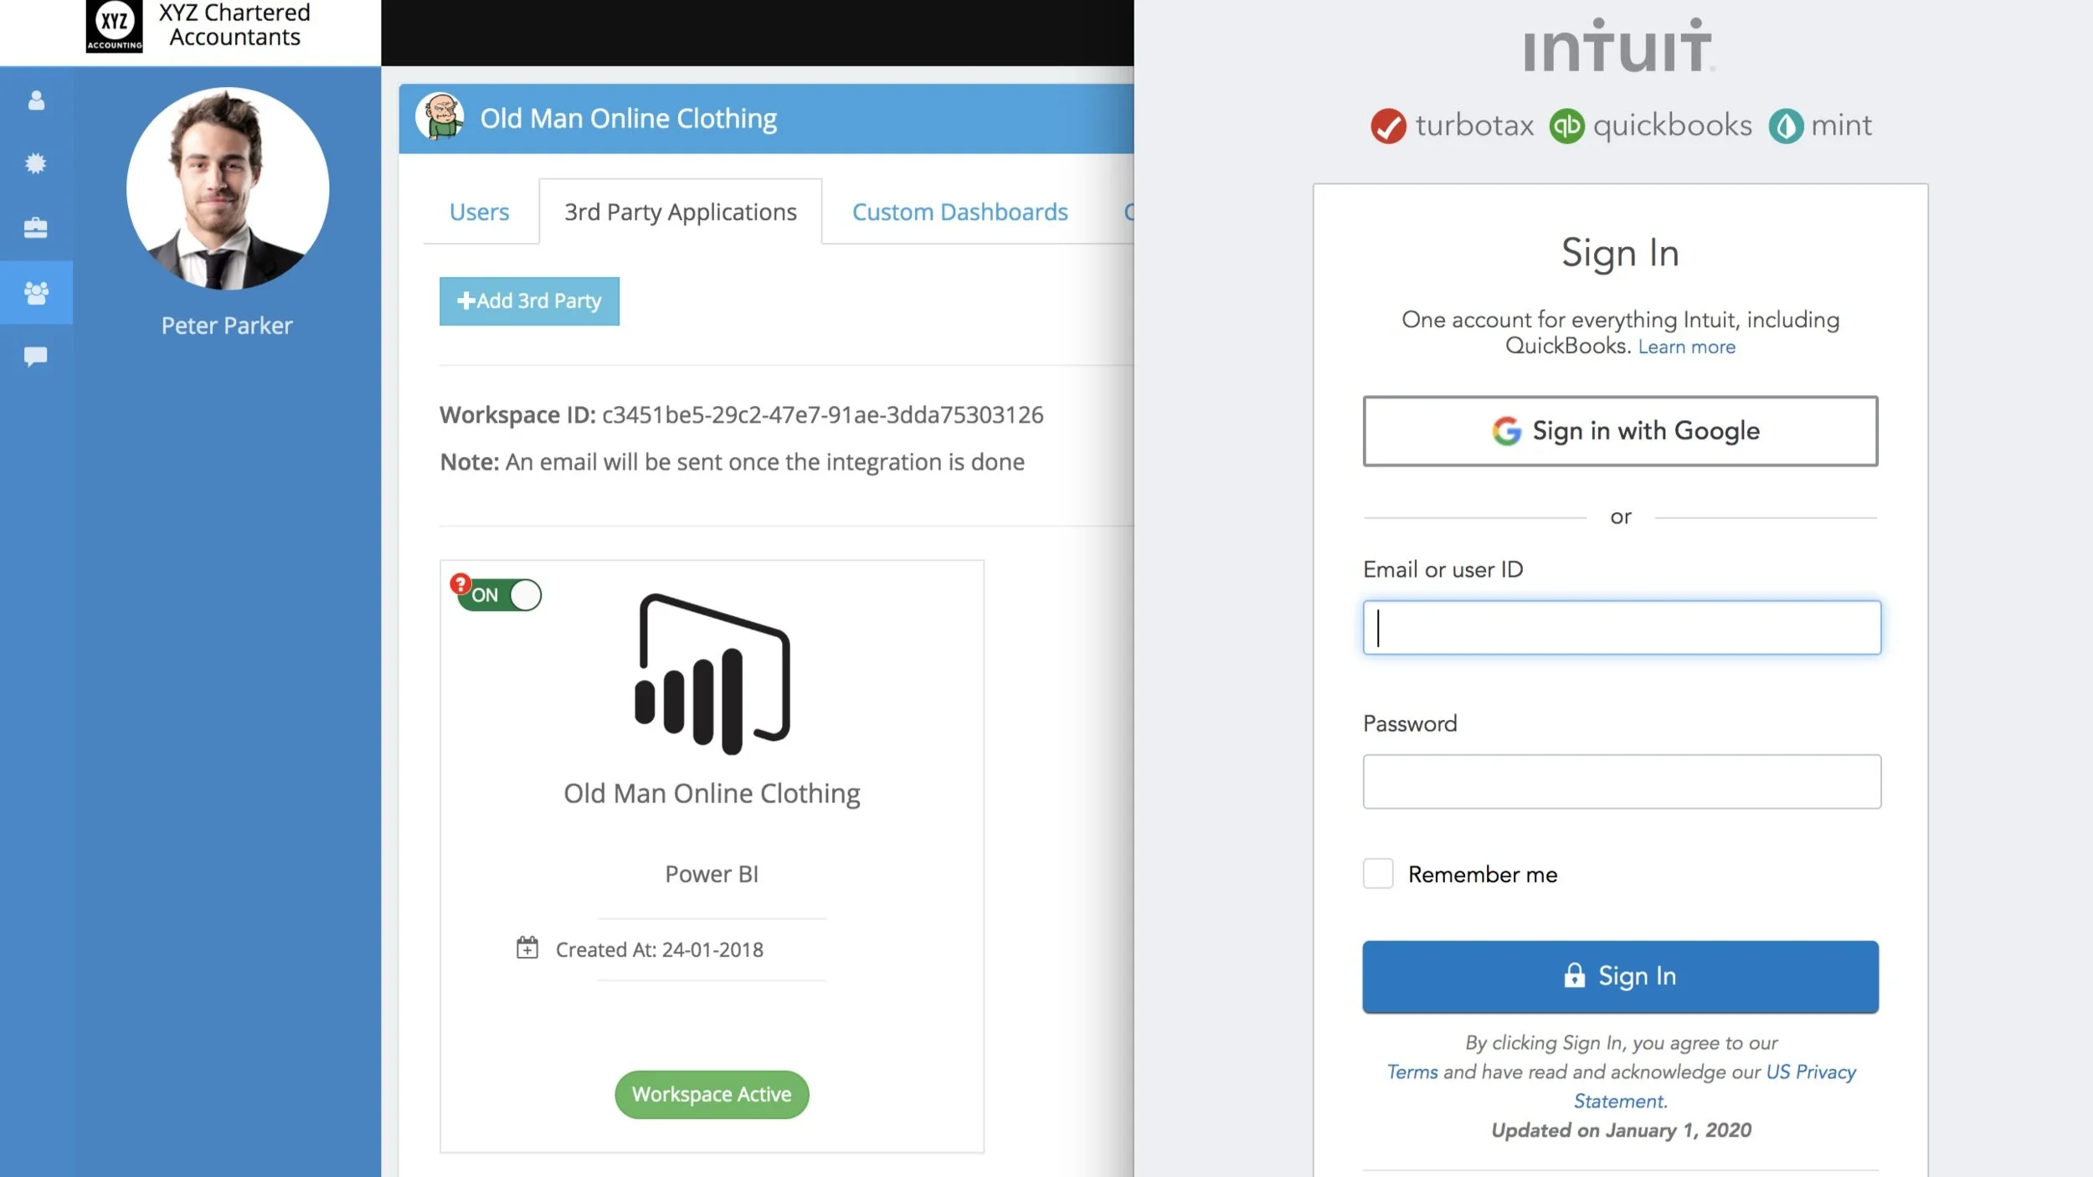Select the group users sidebar icon

click(x=36, y=293)
